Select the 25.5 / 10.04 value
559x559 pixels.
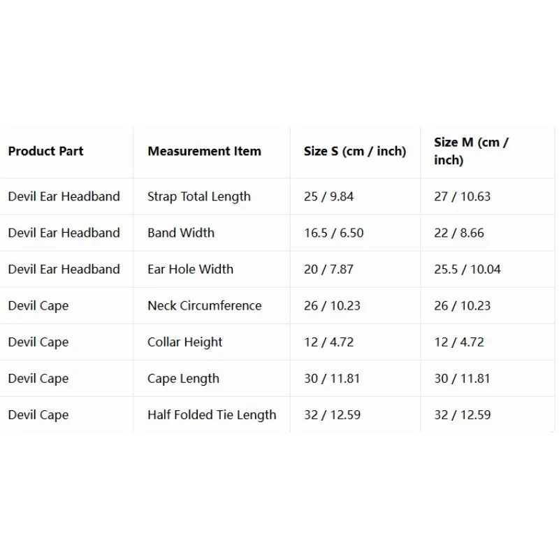coord(467,269)
